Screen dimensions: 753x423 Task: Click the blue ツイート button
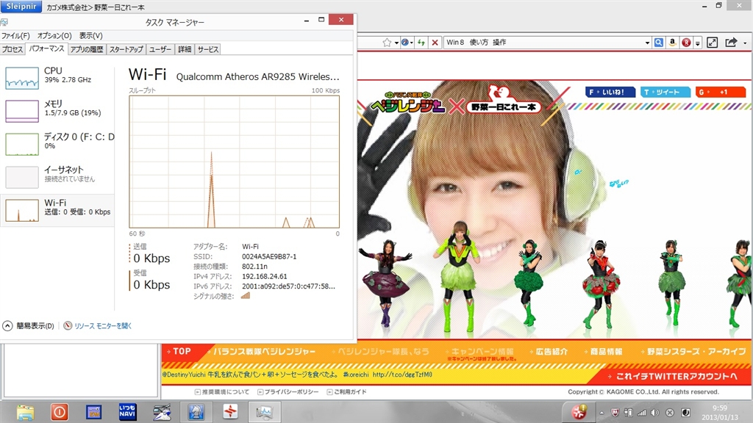665,92
